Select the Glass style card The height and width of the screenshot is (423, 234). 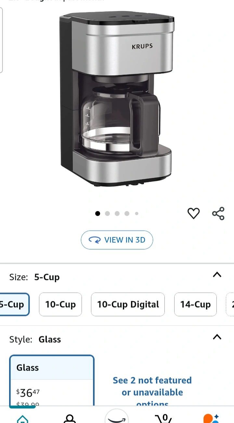click(52, 380)
